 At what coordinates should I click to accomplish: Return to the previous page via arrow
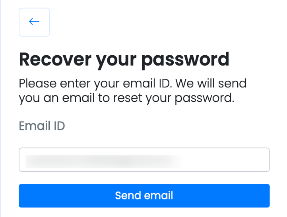tap(34, 22)
